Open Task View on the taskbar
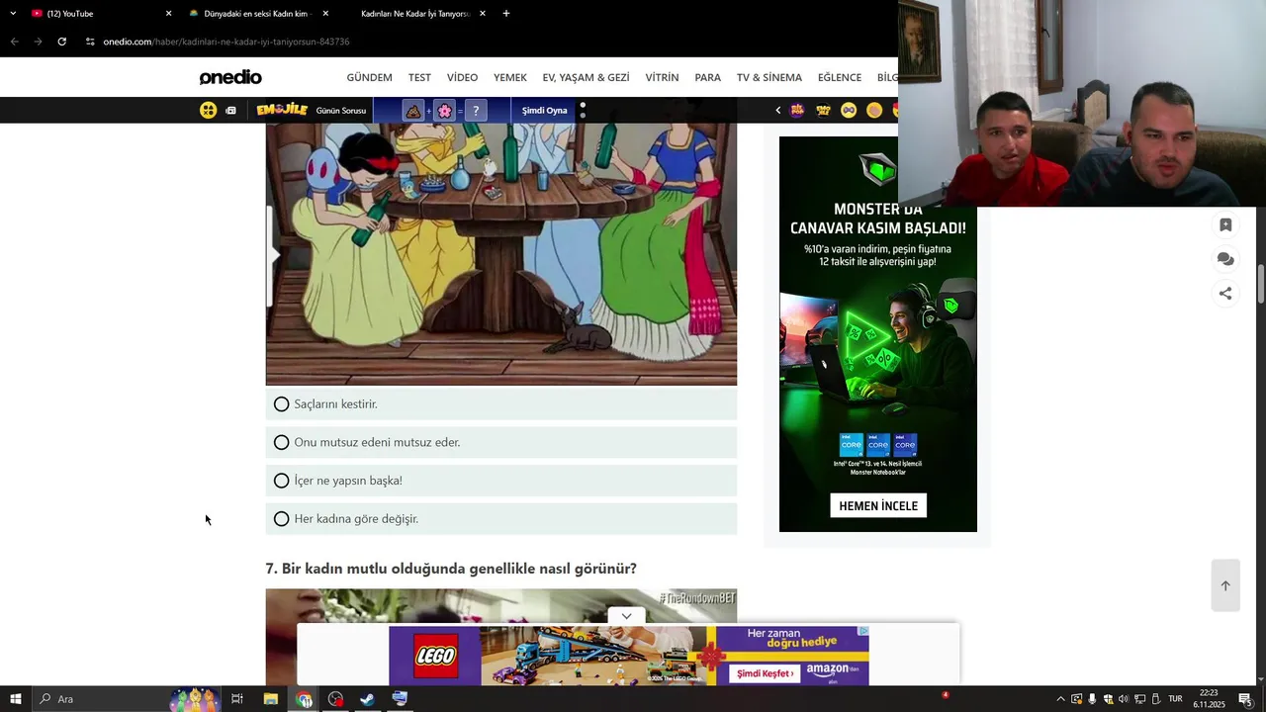This screenshot has height=712, width=1266. pyautogui.click(x=237, y=699)
